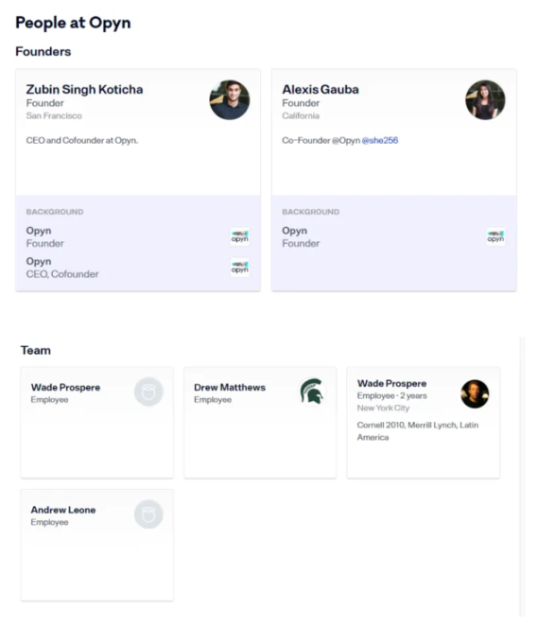Click the vertical scrollbar beside Team section
The image size is (538, 627).
[523, 476]
